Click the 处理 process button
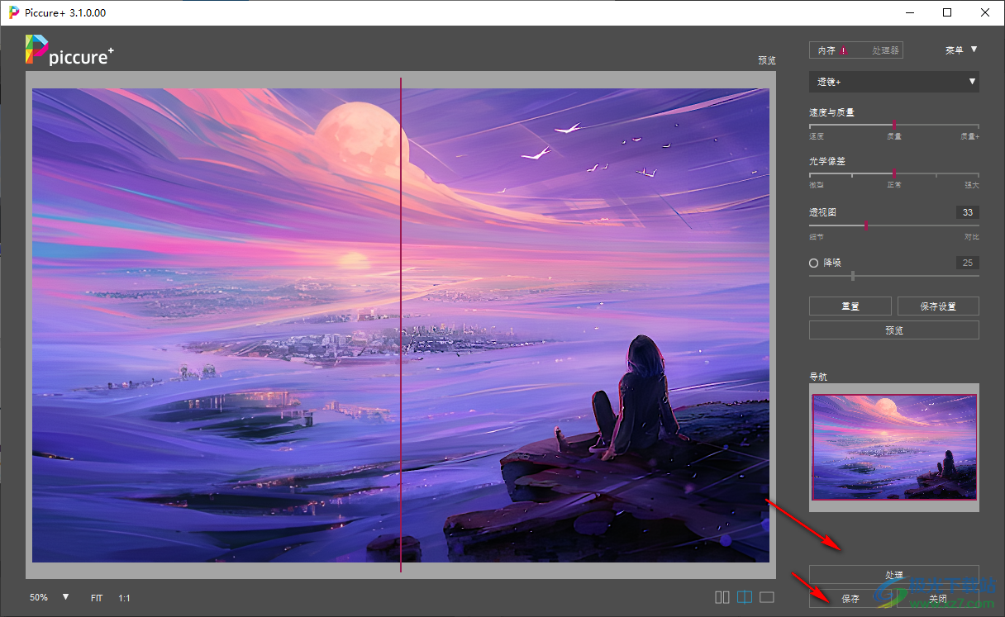The width and height of the screenshot is (1005, 617). tap(894, 574)
